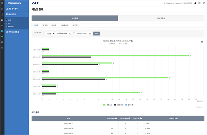Click the 14.92% value in table
Image resolution: width=207 pixels, height=135 pixels.
click(x=147, y=134)
